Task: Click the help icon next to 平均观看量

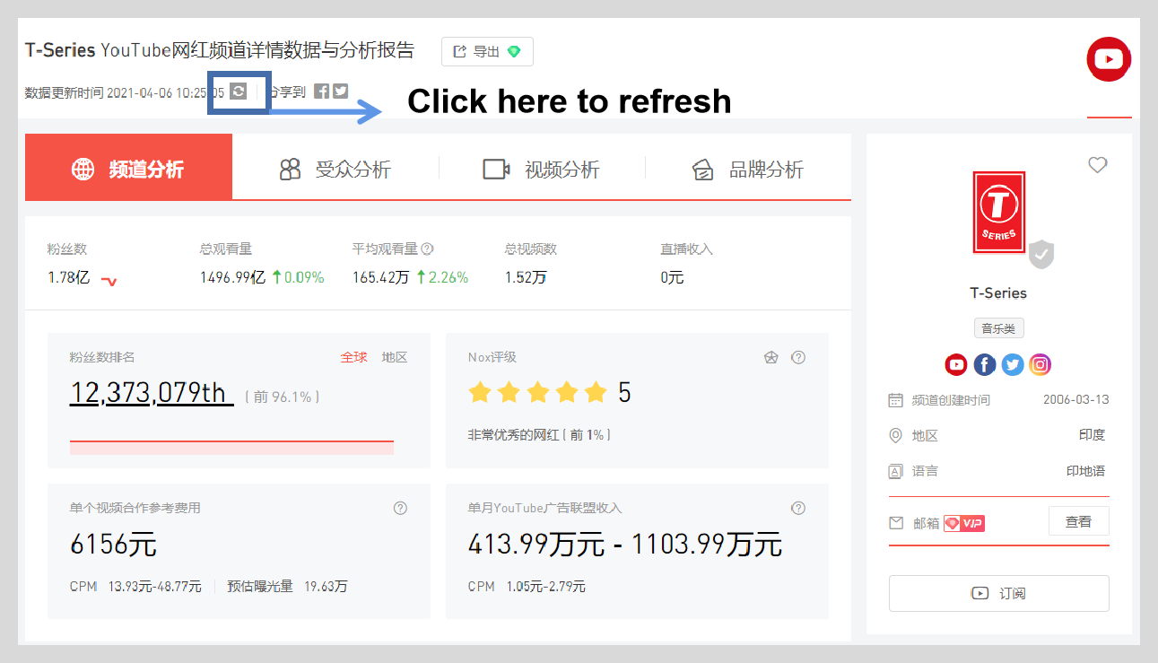Action: 428,249
